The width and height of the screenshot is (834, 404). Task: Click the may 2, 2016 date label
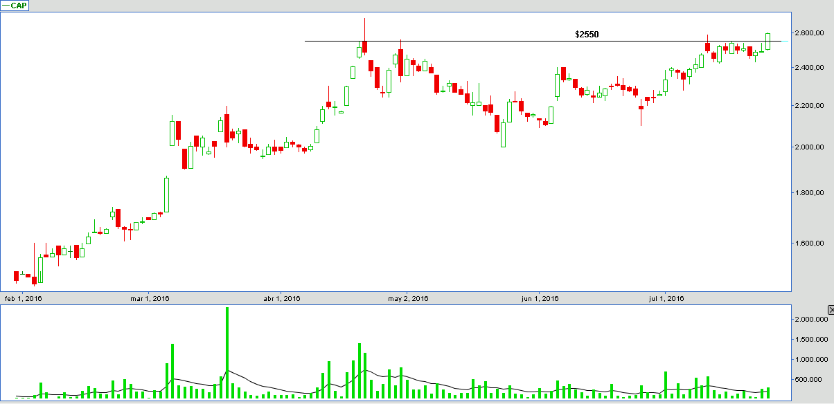tap(408, 299)
